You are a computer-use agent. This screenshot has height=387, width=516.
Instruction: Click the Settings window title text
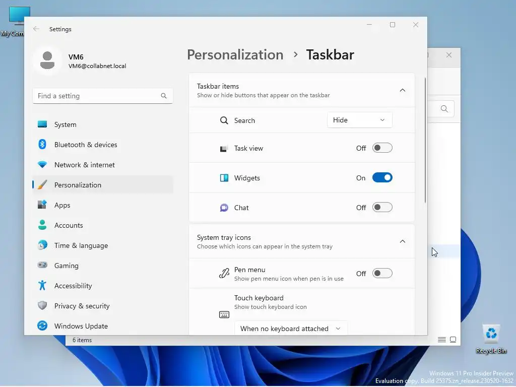[60, 29]
